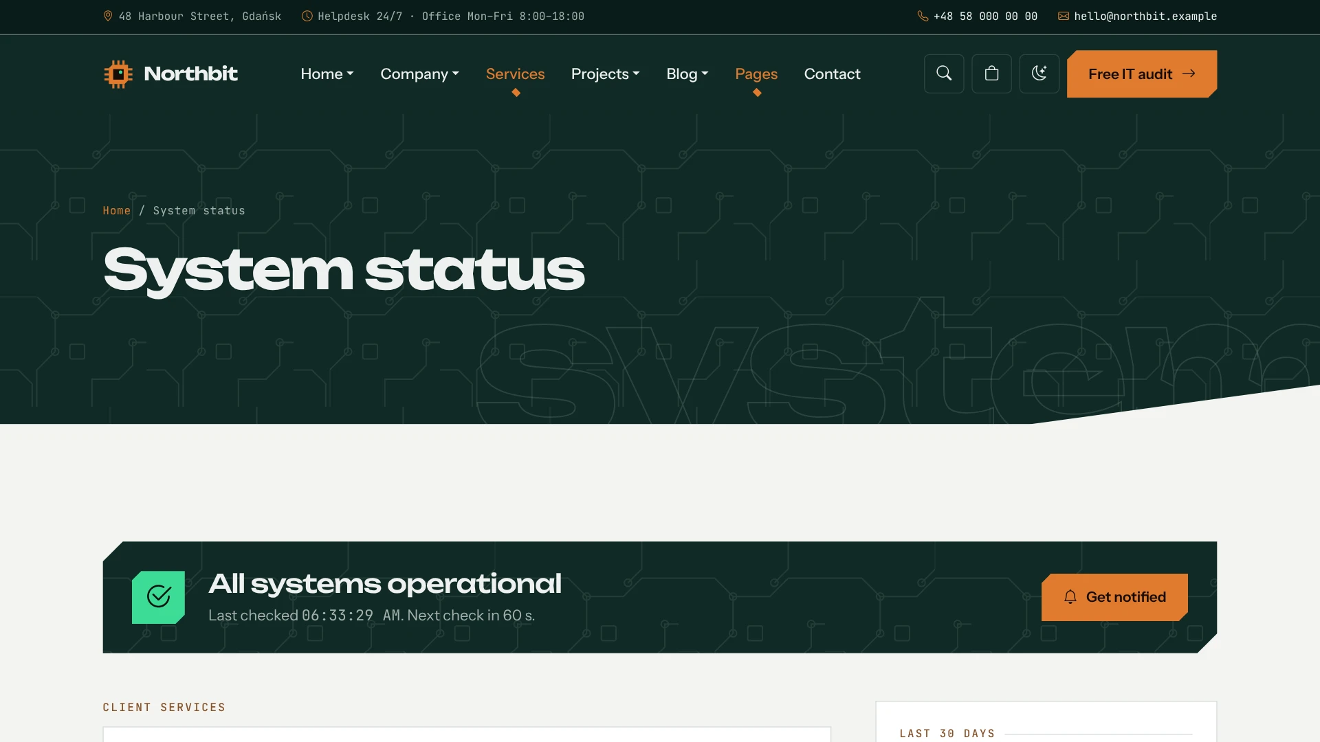Click the Northbit brand name

click(x=190, y=74)
